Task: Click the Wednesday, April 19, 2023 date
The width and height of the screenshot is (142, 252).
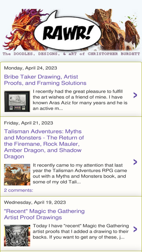Action: pyautogui.click(x=35, y=203)
